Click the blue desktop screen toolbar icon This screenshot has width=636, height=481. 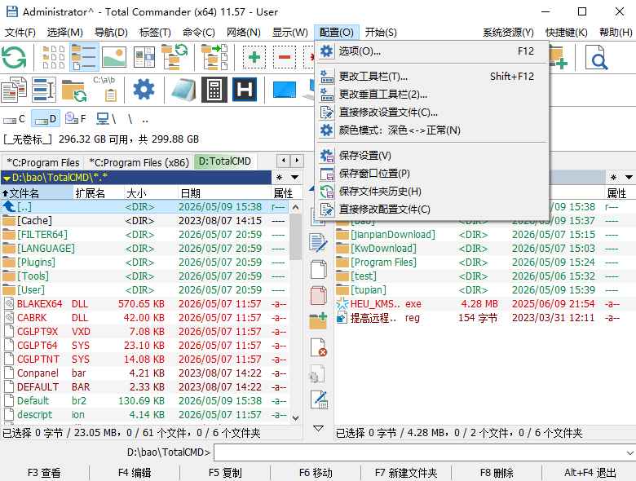point(285,90)
